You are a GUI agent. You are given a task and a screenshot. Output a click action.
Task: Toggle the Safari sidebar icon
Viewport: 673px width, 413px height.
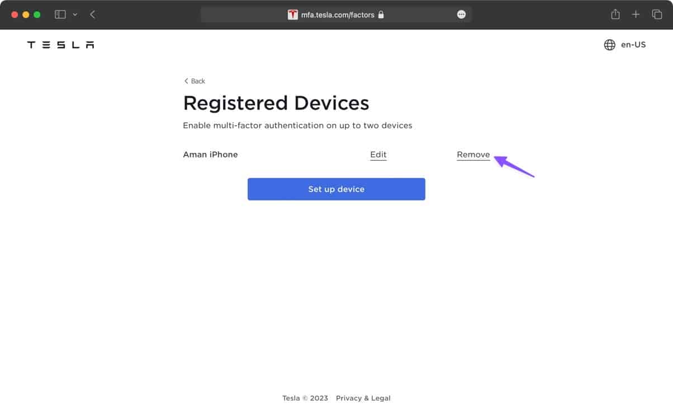60,15
